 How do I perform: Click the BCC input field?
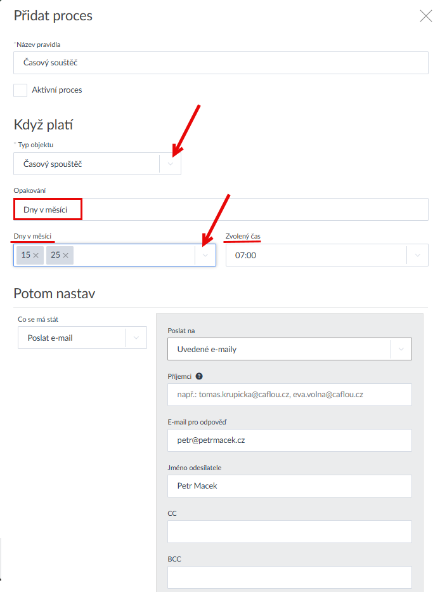tap(289, 577)
